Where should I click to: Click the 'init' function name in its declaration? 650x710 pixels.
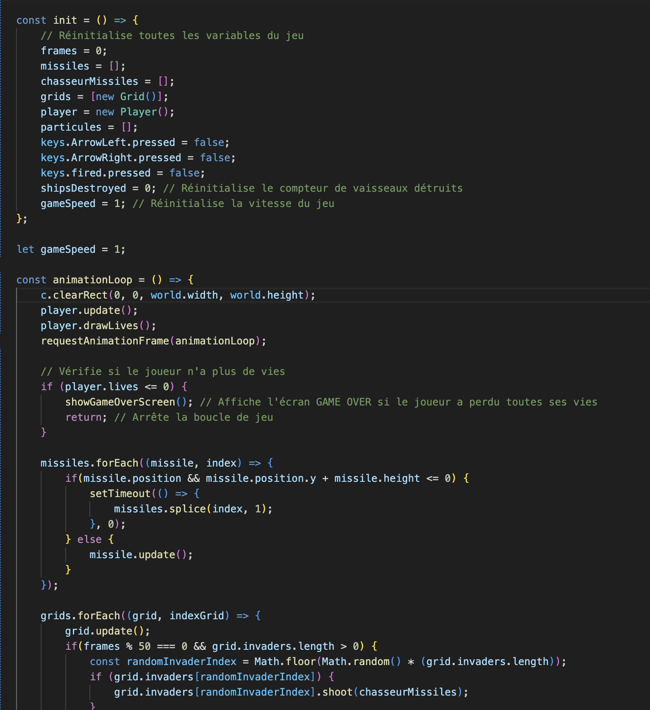pyautogui.click(x=65, y=20)
